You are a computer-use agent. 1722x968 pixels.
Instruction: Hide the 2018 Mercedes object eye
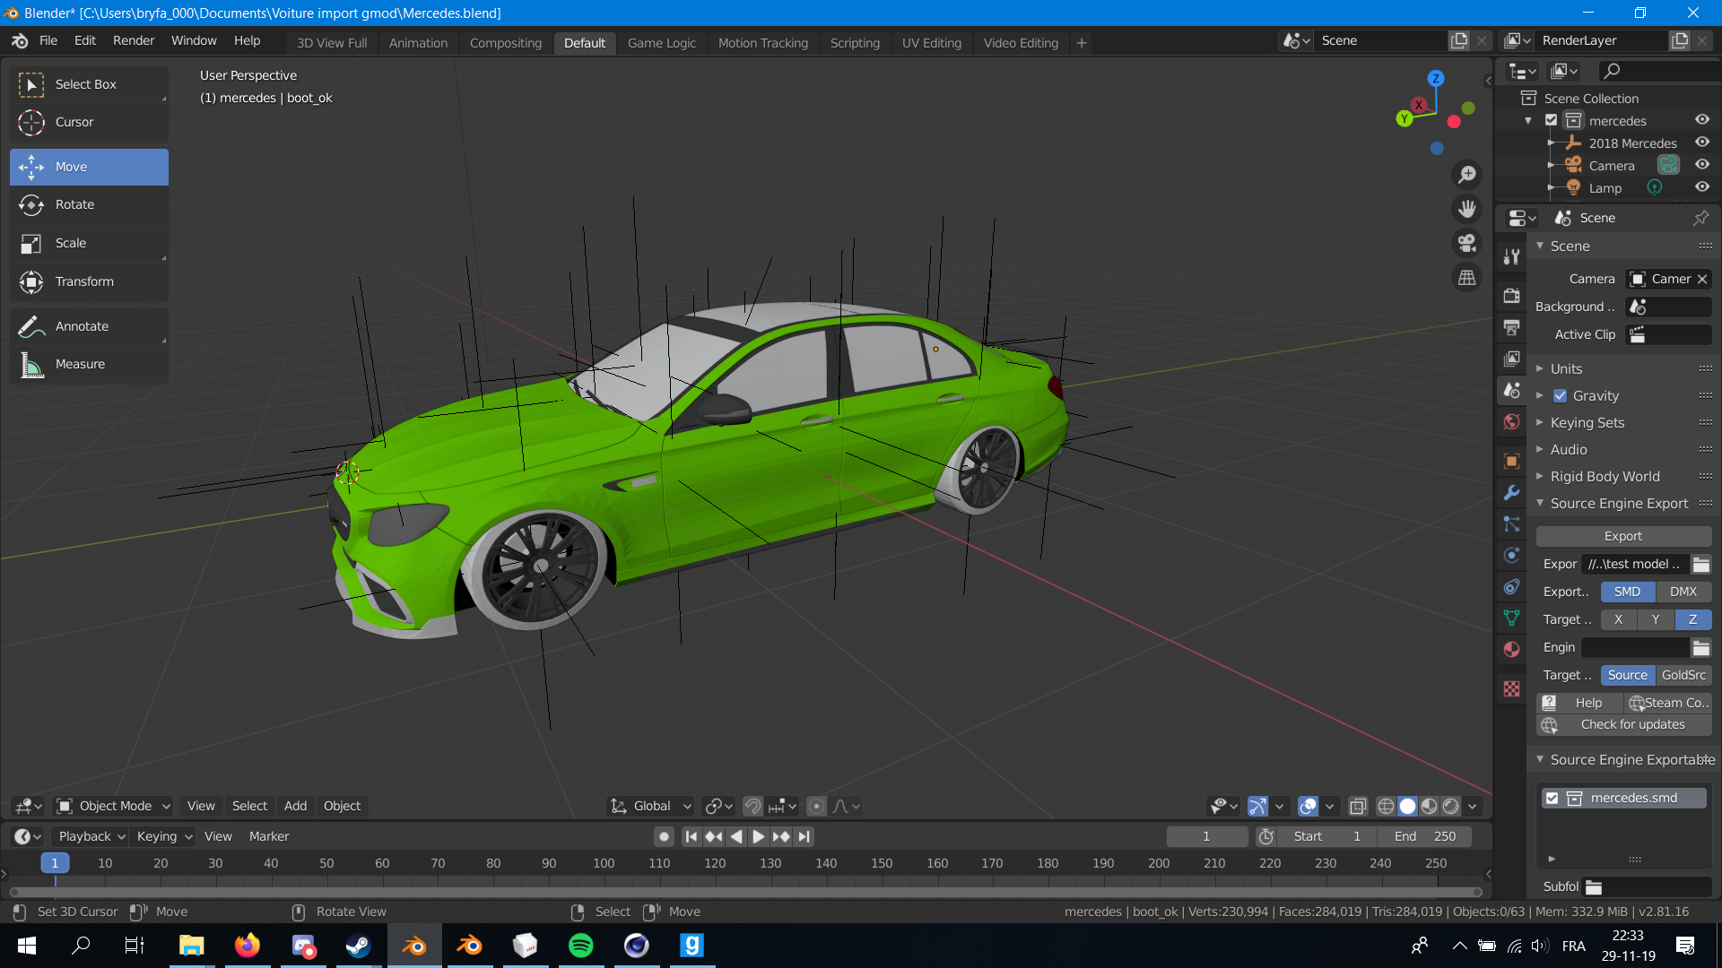coord(1702,143)
